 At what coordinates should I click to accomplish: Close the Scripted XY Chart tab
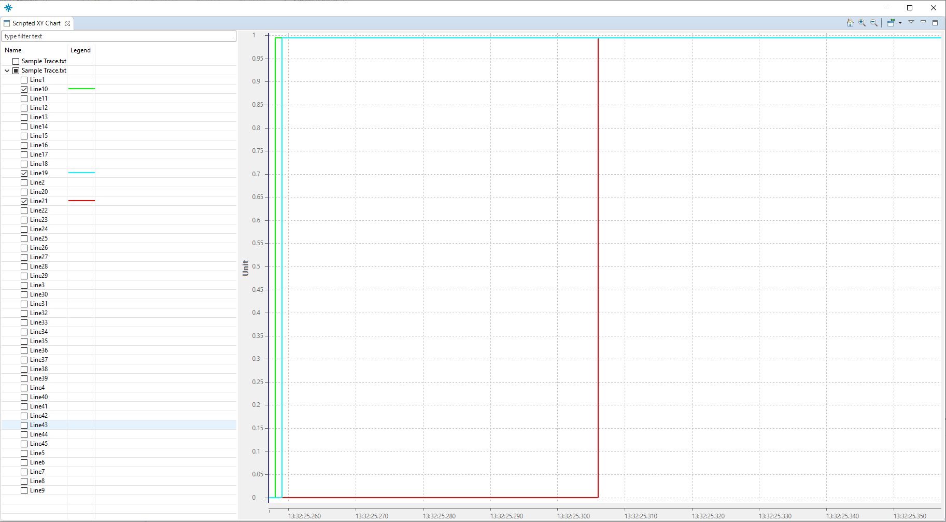67,23
